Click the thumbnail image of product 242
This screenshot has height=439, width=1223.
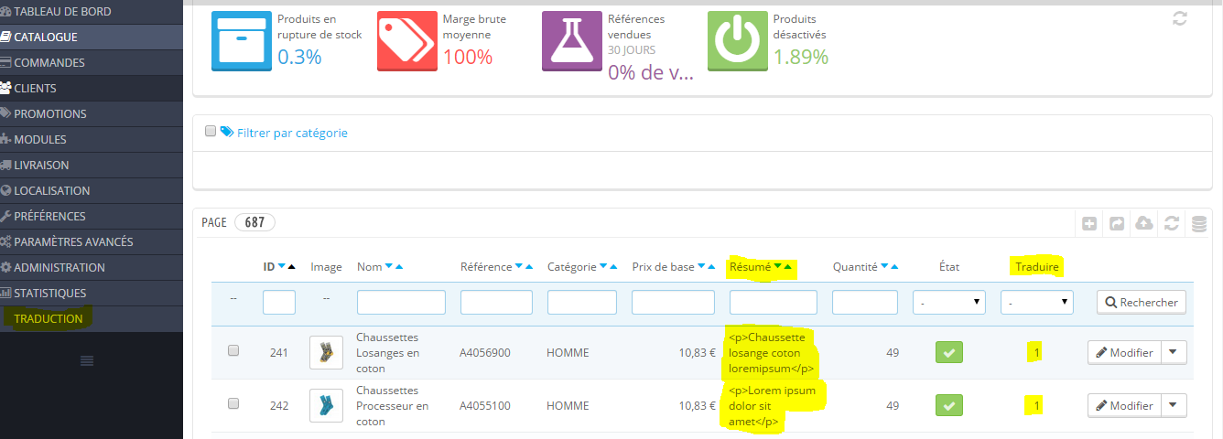point(326,406)
